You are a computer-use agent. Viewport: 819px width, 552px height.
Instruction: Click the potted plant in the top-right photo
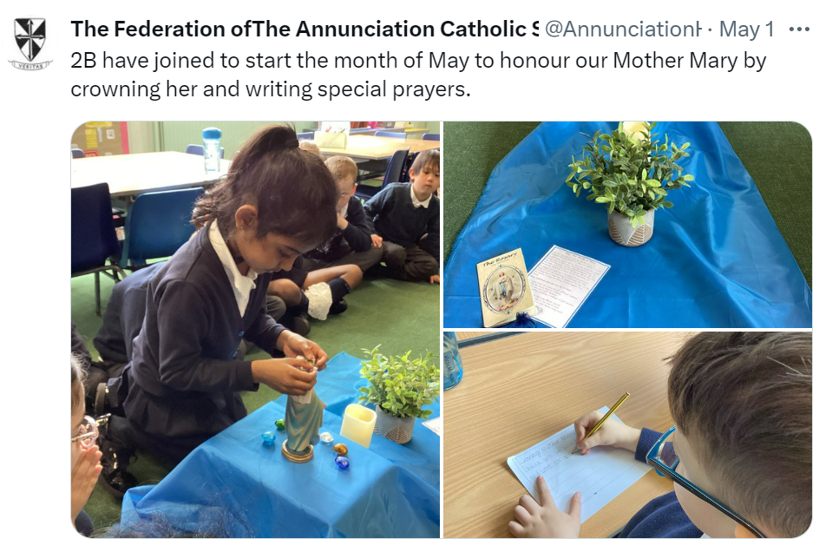[x=631, y=185]
